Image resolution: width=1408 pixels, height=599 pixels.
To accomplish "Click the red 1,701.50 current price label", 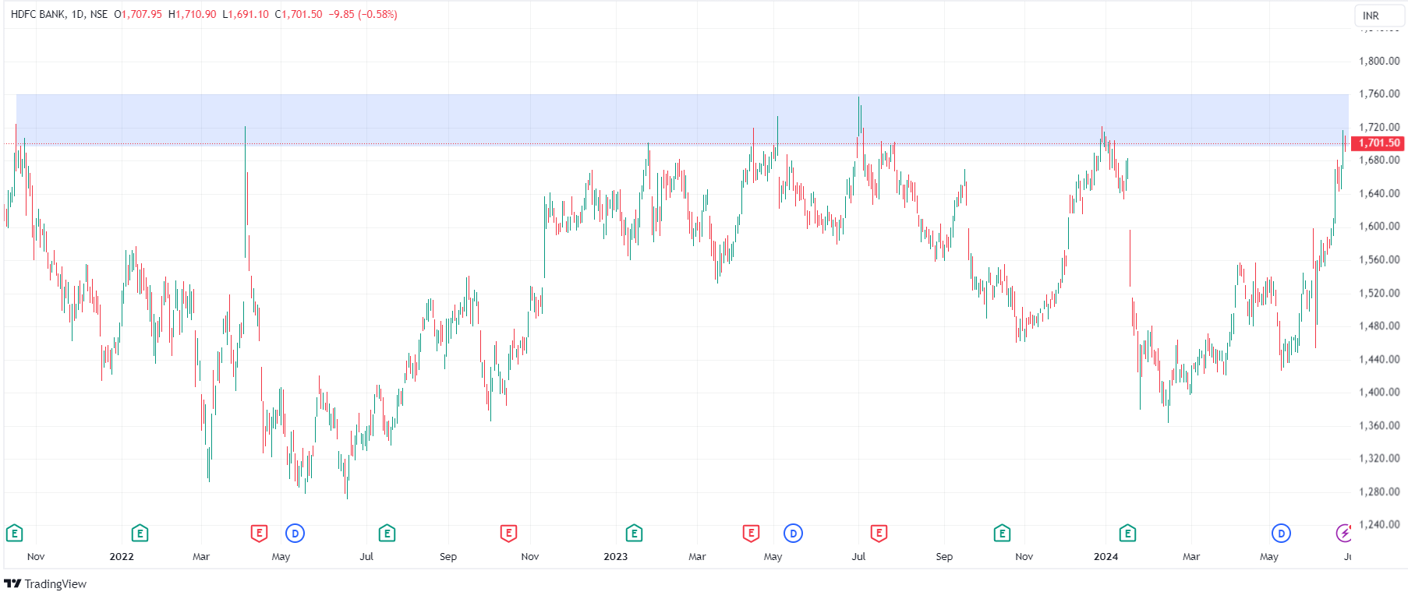I will [x=1378, y=143].
